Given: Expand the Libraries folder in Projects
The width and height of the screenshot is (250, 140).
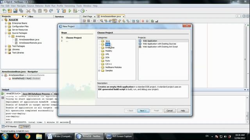Looking at the screenshot, I should 6,49.
